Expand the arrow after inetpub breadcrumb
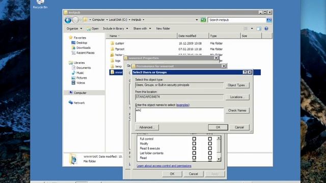The image size is (326, 183). [144, 20]
